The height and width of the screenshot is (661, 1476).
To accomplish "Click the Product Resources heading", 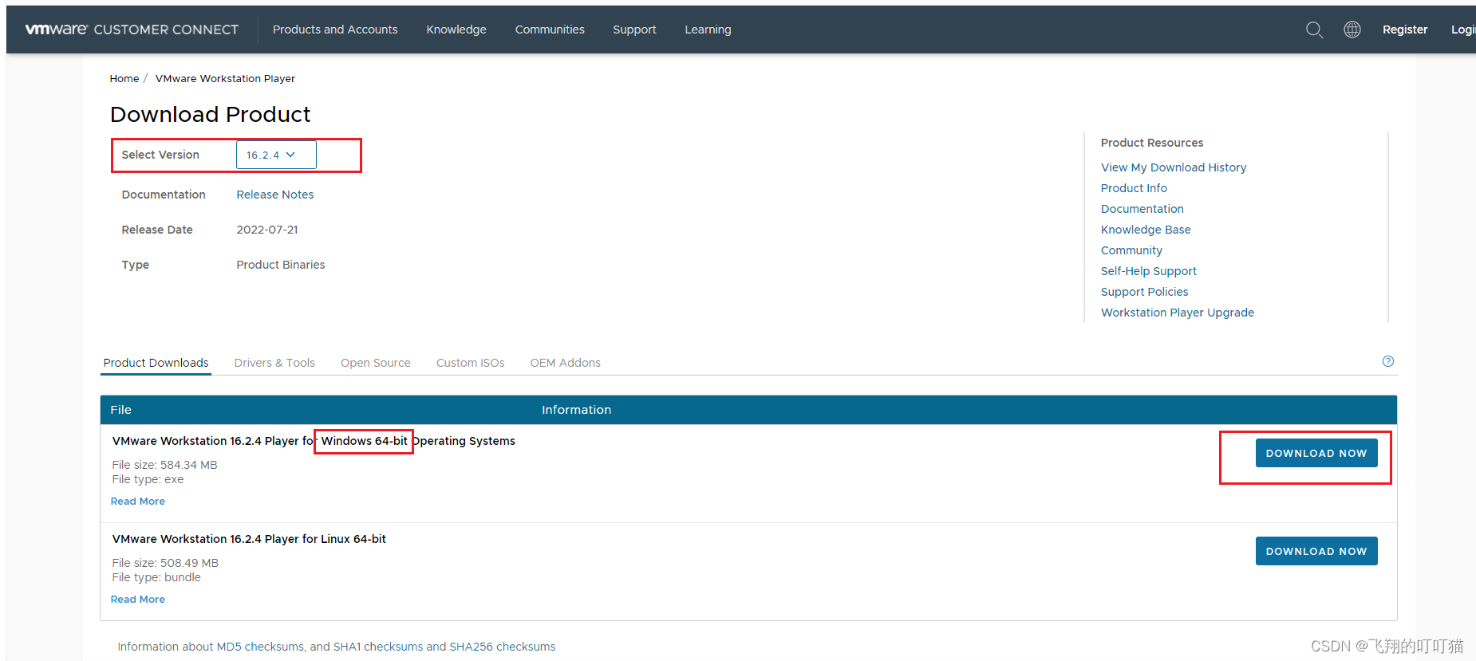I will pyautogui.click(x=1152, y=143).
